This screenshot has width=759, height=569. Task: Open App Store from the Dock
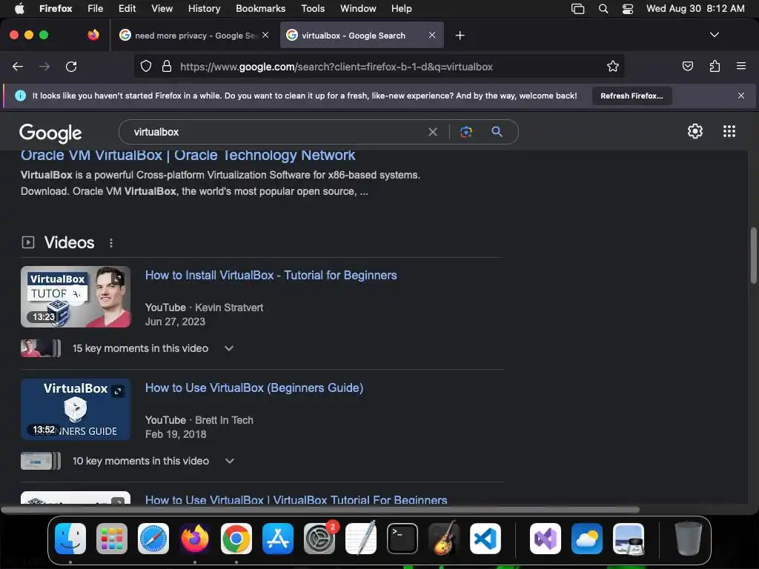coord(278,539)
